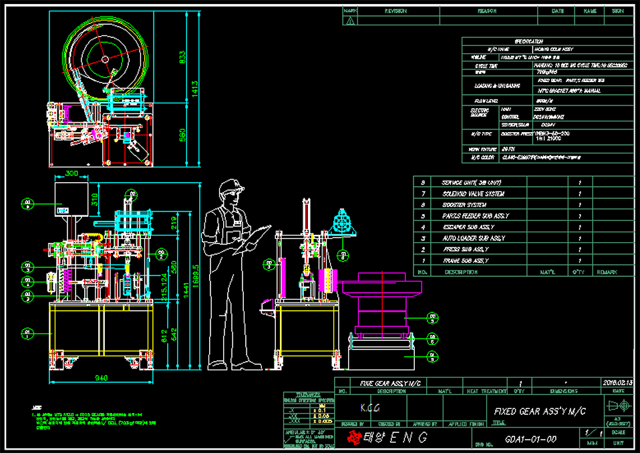Screen dimensions: 640x453
Task: Click the 940 width dimension text
Action: pyautogui.click(x=101, y=378)
